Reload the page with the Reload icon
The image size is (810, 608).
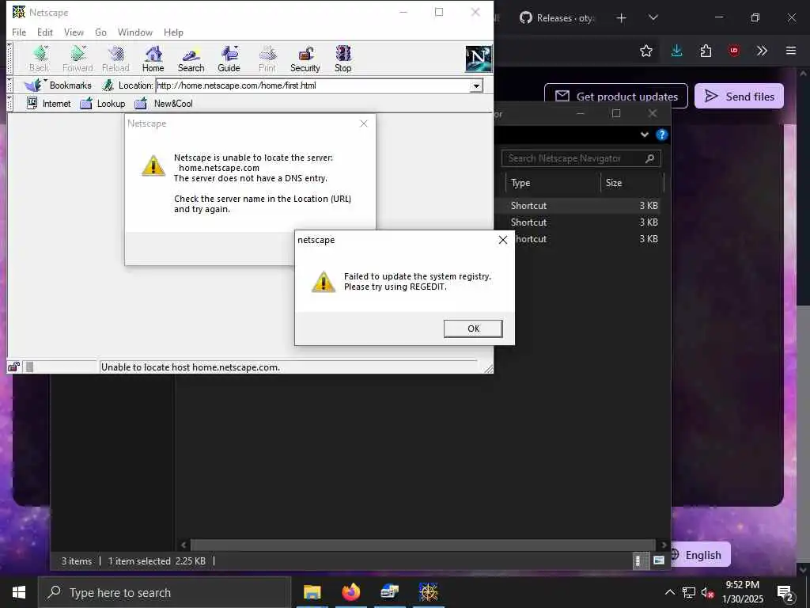click(115, 59)
